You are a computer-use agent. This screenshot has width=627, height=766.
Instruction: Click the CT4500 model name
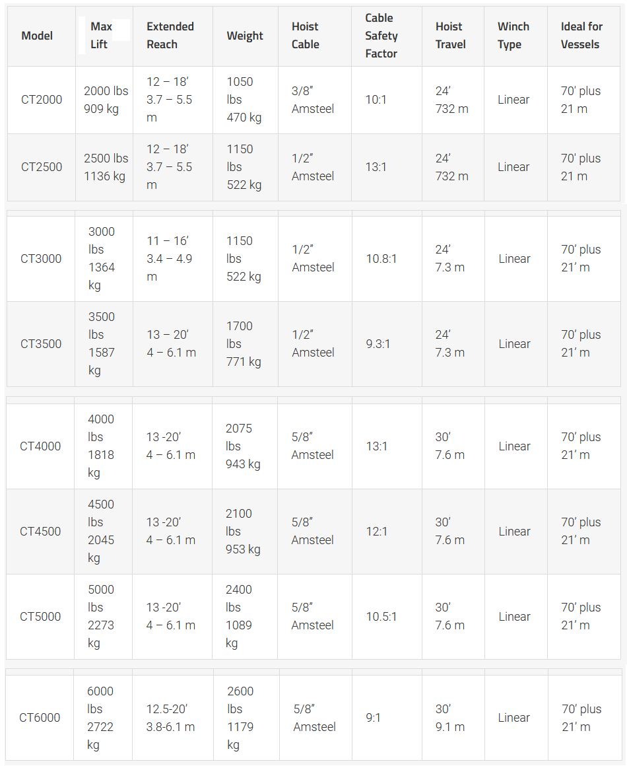click(40, 532)
